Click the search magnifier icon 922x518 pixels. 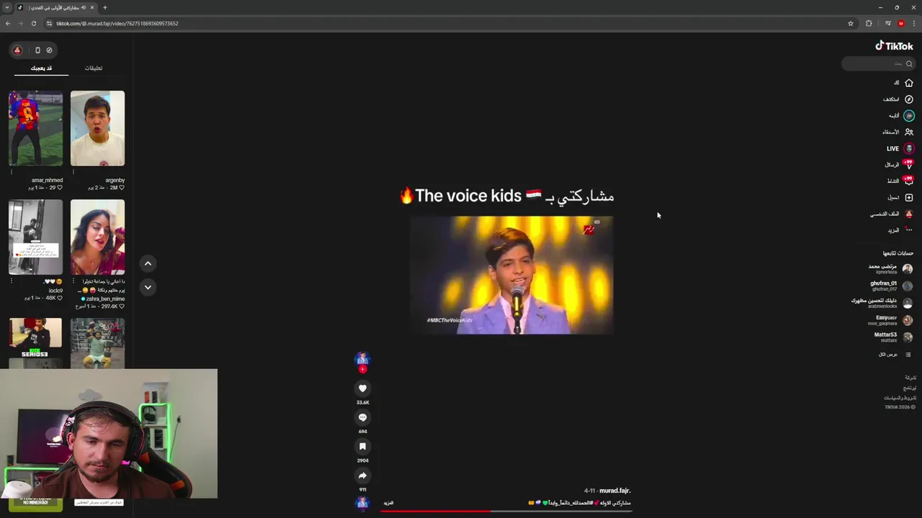click(x=909, y=64)
